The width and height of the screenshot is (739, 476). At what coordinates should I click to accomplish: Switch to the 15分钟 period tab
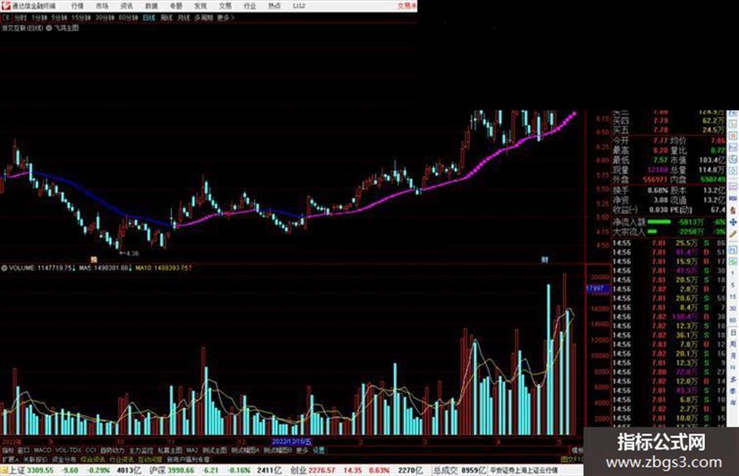[x=81, y=17]
